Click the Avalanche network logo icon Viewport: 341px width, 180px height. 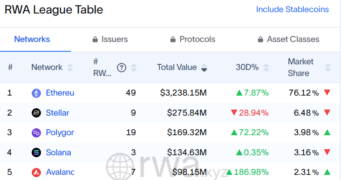point(36,173)
